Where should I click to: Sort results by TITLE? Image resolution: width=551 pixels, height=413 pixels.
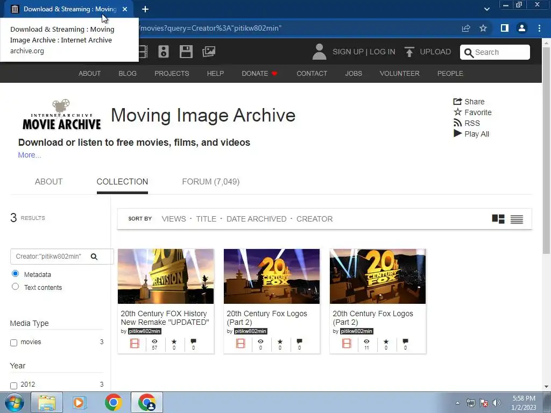click(x=206, y=219)
